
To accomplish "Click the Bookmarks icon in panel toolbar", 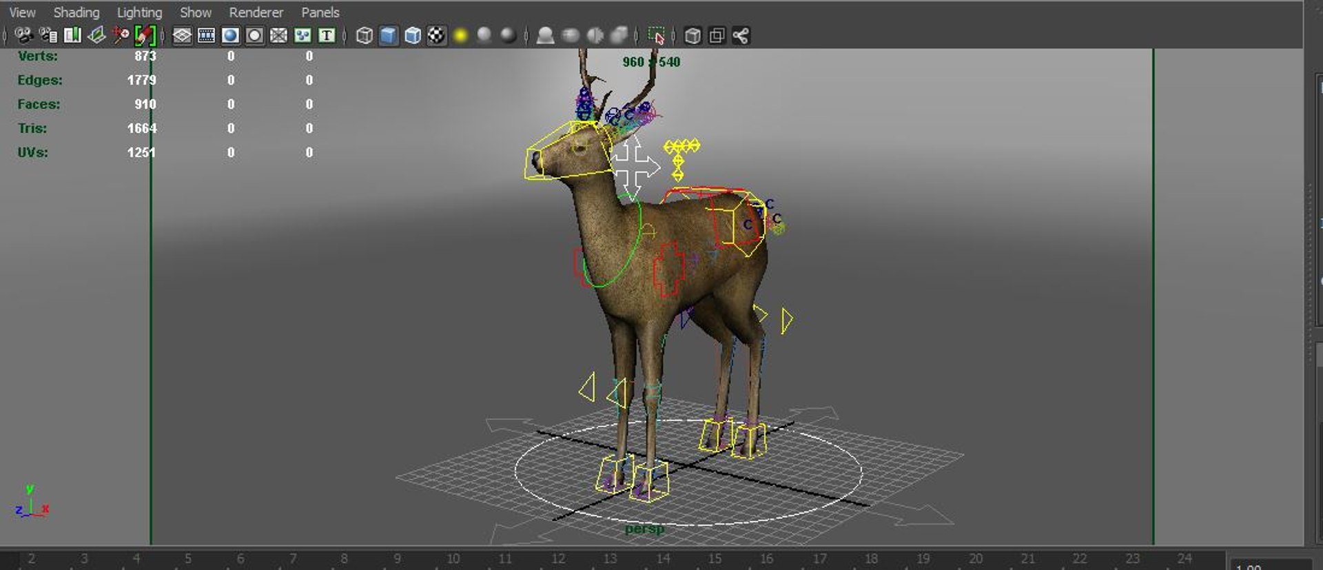I will [x=72, y=35].
